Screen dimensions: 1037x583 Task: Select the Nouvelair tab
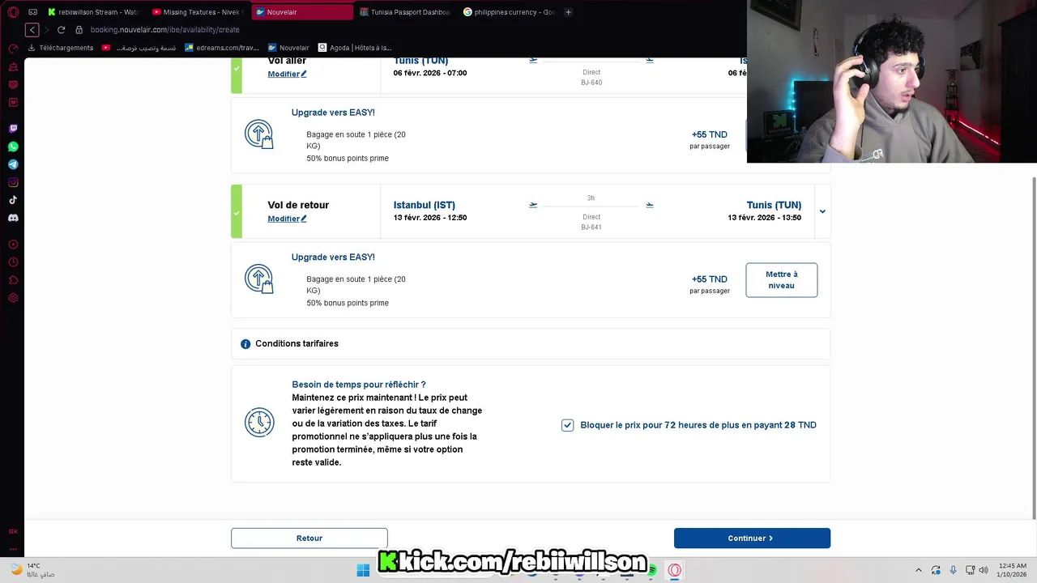[302, 12]
